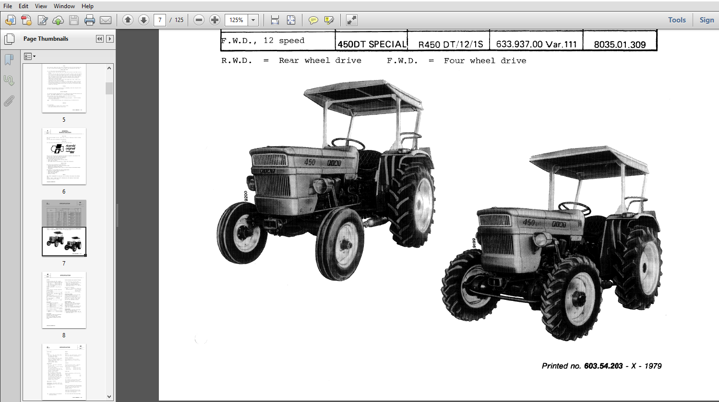Select the page 9 thumbnail below page 8
Image resolution: width=719 pixels, height=402 pixels.
64,371
